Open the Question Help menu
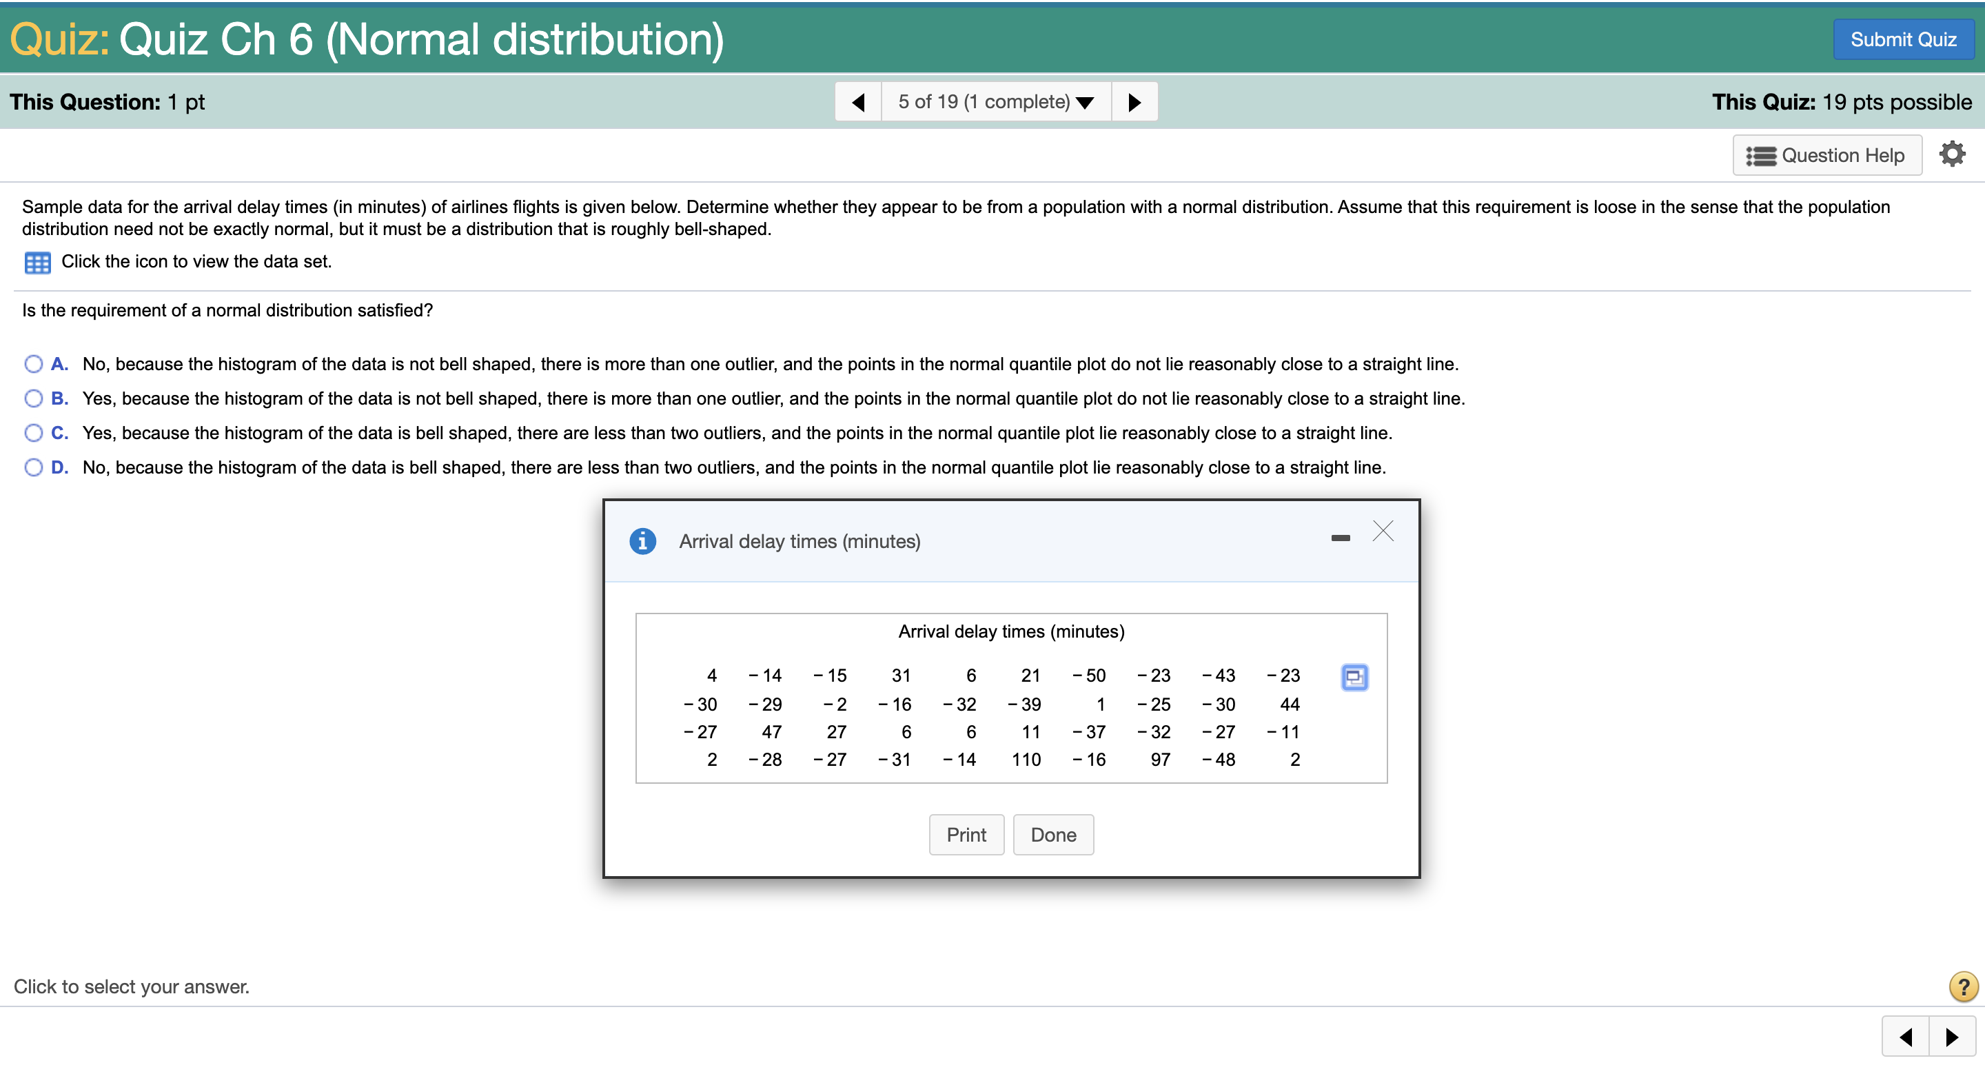Image resolution: width=1985 pixels, height=1065 pixels. (1827, 155)
